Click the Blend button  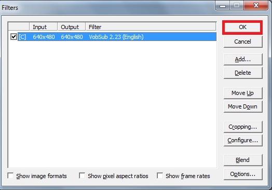pyautogui.click(x=243, y=160)
